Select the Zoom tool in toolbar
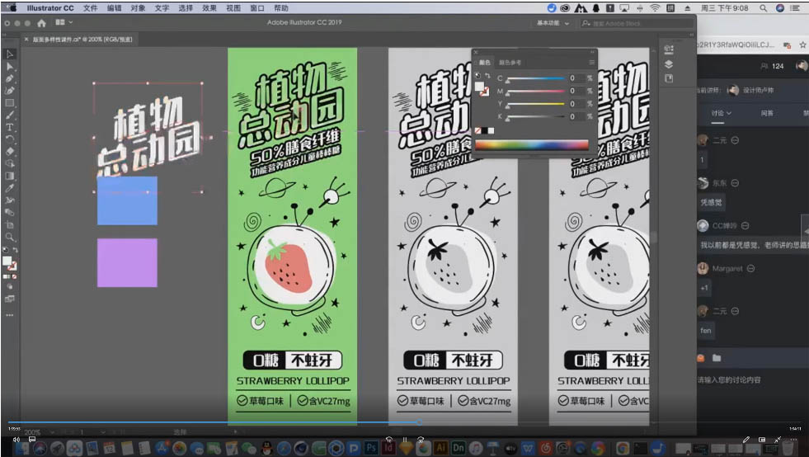 tap(9, 237)
